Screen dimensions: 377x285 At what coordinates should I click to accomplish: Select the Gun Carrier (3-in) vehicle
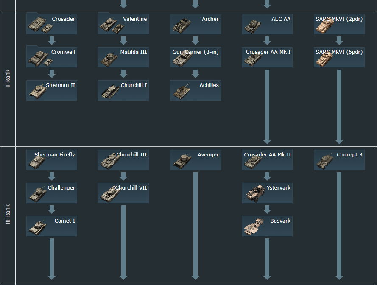(195, 57)
